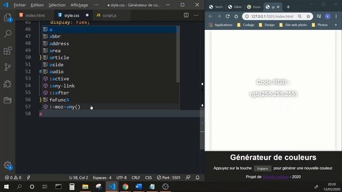The image size is (342, 192).
Task: Change line ending via CRLF
Action: 136,178
